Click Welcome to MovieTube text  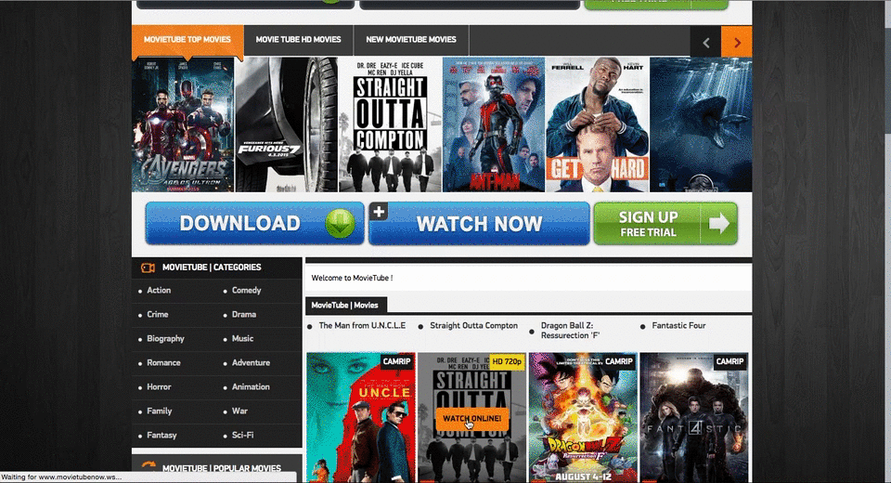coord(352,279)
